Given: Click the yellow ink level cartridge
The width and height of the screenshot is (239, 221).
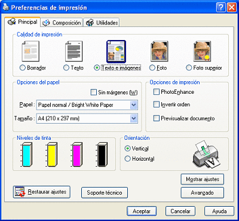Looking at the screenshot, I should [x=52, y=154].
